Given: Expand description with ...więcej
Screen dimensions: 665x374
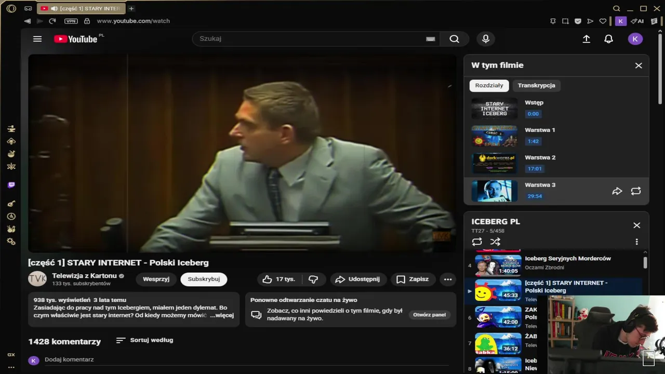Looking at the screenshot, I should (x=222, y=315).
